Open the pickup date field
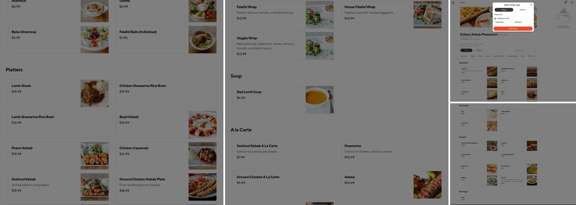 point(503,22)
